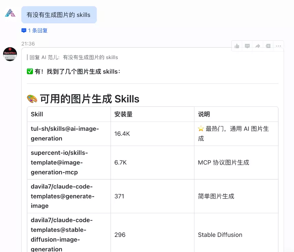Quote the message via the quote icon
The width and height of the screenshot is (294, 252).
click(268, 46)
